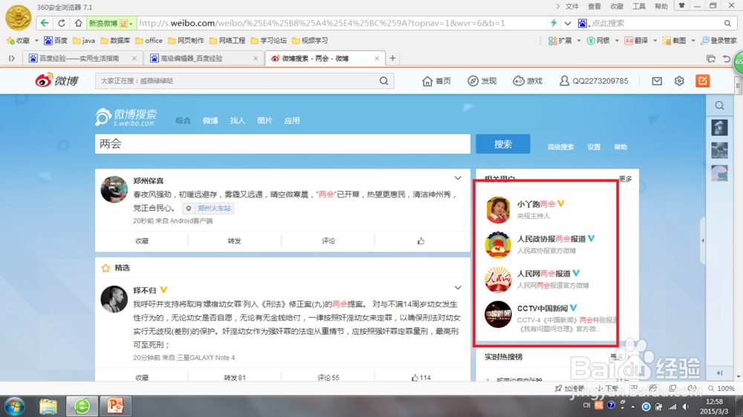Click the browser back arrow button
This screenshot has width=743, height=417.
coord(45,23)
